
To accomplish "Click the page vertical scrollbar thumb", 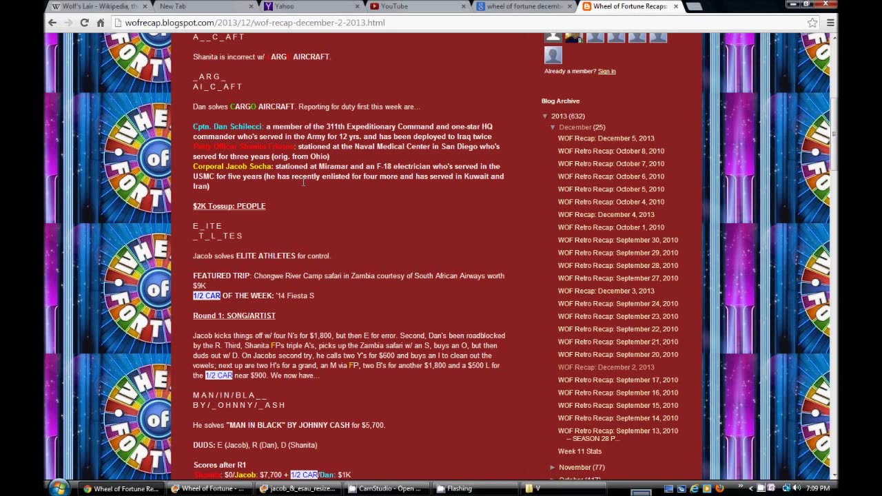I will click(x=834, y=134).
